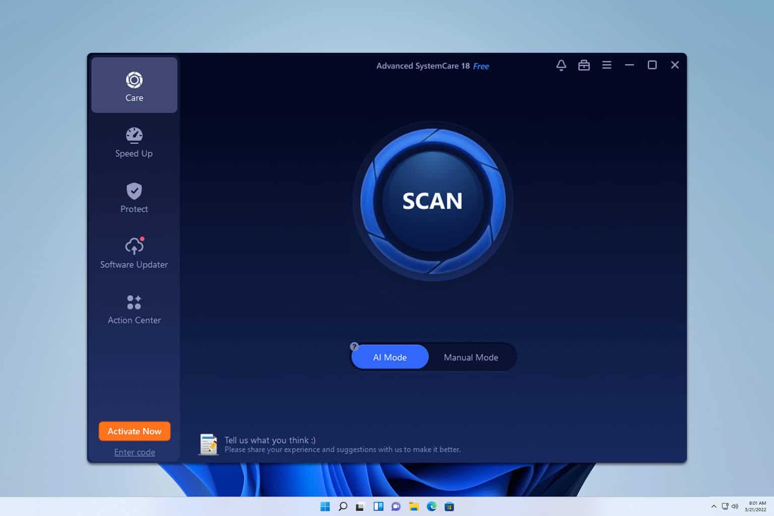Viewport: 774px width, 516px height.
Task: Start the big SCAN button
Action: click(432, 201)
